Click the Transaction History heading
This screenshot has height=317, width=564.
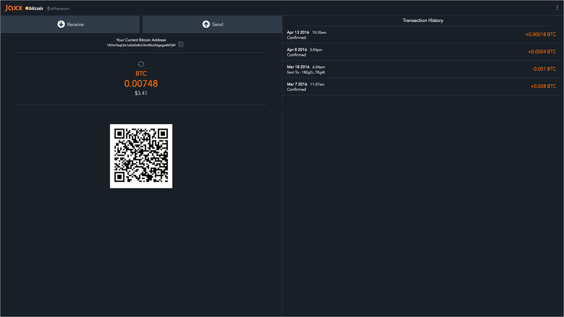tap(423, 20)
